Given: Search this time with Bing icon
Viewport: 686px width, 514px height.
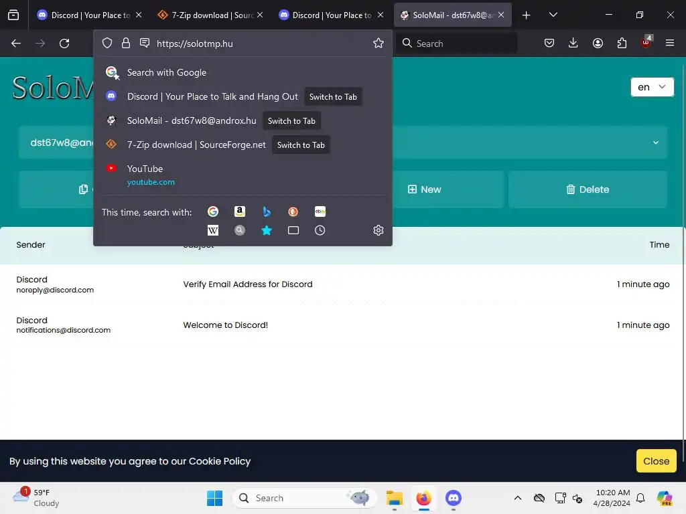Looking at the screenshot, I should [267, 212].
